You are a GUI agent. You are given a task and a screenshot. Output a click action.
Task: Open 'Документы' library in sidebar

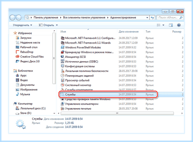27,85
